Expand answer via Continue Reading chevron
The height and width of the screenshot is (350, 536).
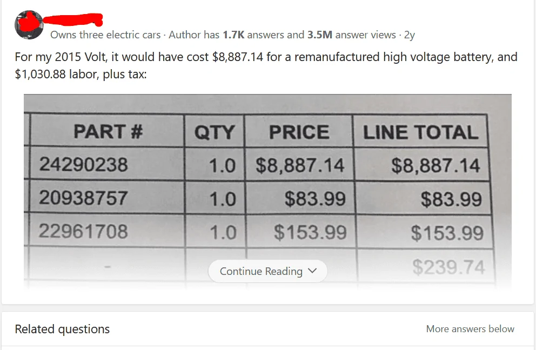click(312, 271)
